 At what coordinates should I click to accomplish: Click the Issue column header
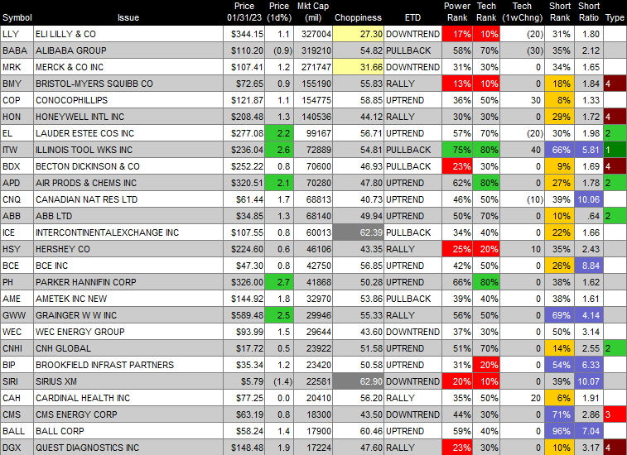tap(128, 17)
